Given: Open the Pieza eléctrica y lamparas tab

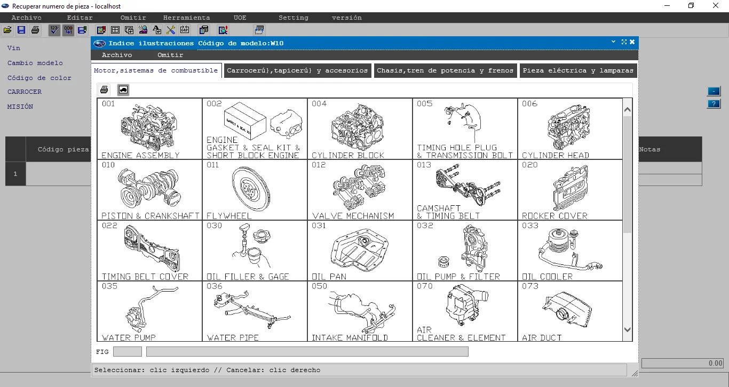Looking at the screenshot, I should [578, 70].
